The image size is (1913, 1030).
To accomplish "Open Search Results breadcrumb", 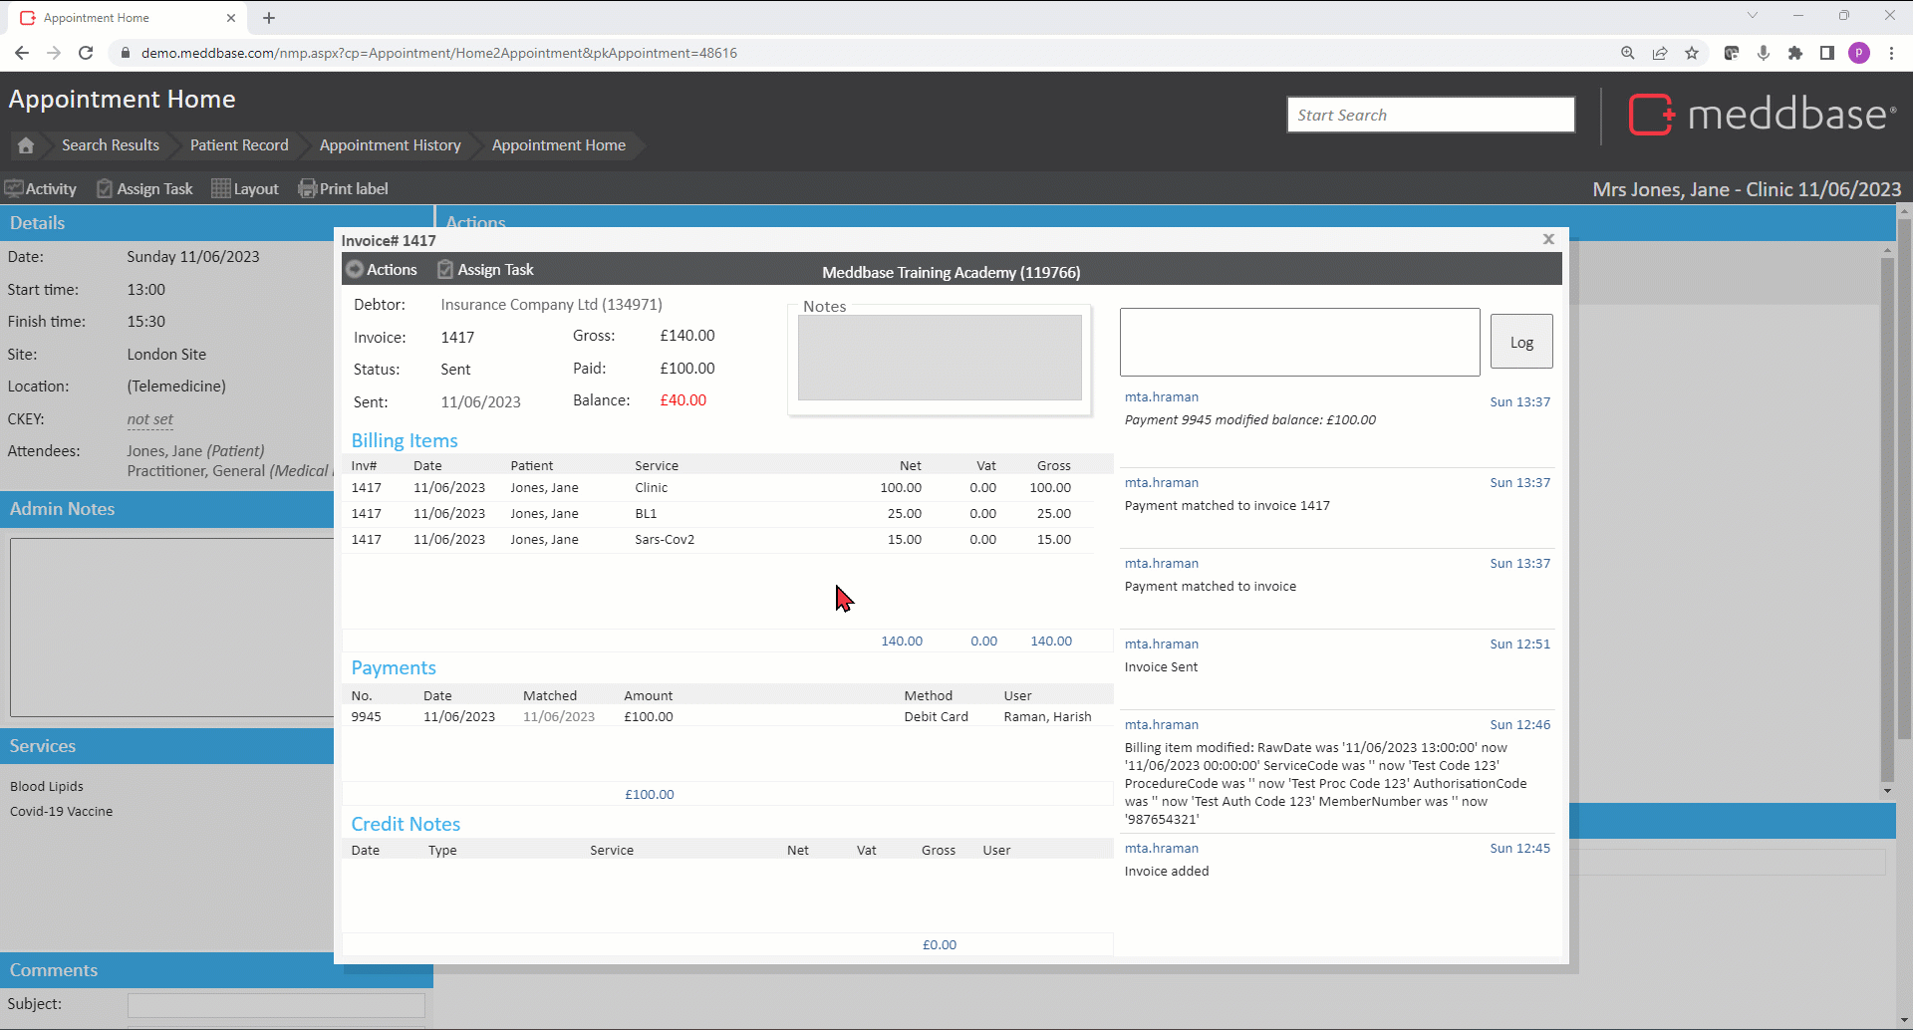I will [110, 145].
